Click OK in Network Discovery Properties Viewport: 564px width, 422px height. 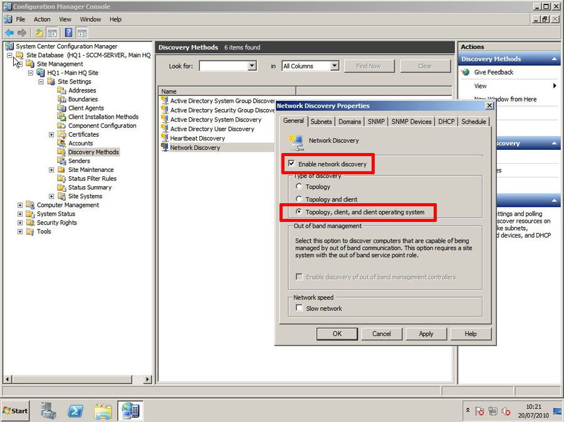pyautogui.click(x=337, y=334)
